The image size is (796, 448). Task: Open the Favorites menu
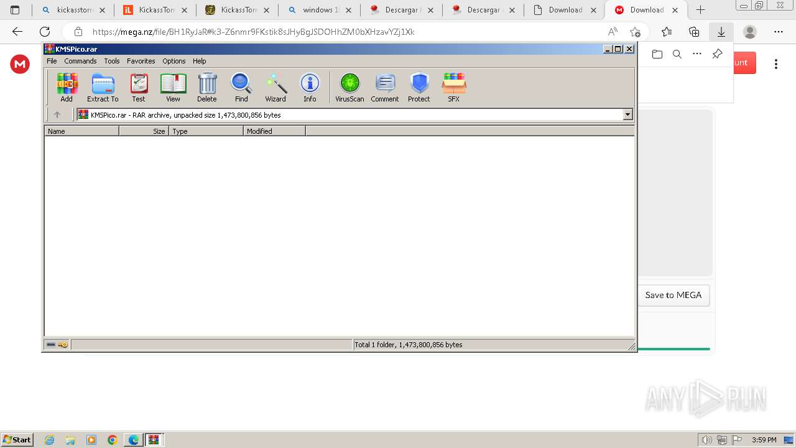pyautogui.click(x=141, y=61)
